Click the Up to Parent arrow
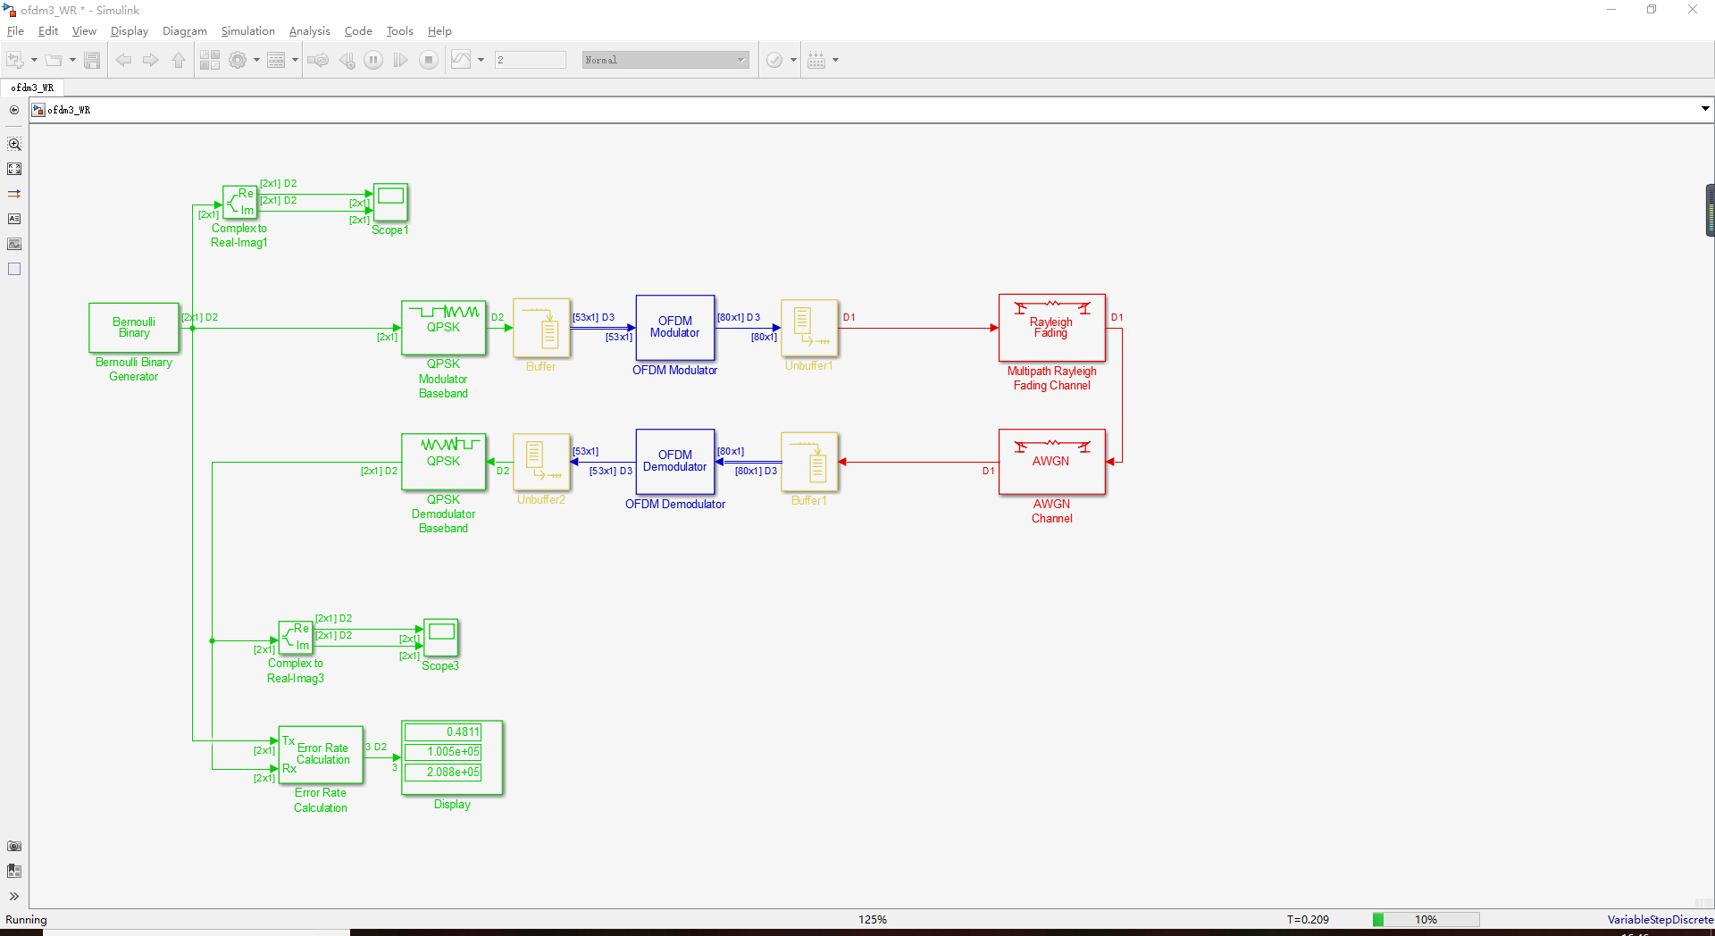 coord(179,60)
